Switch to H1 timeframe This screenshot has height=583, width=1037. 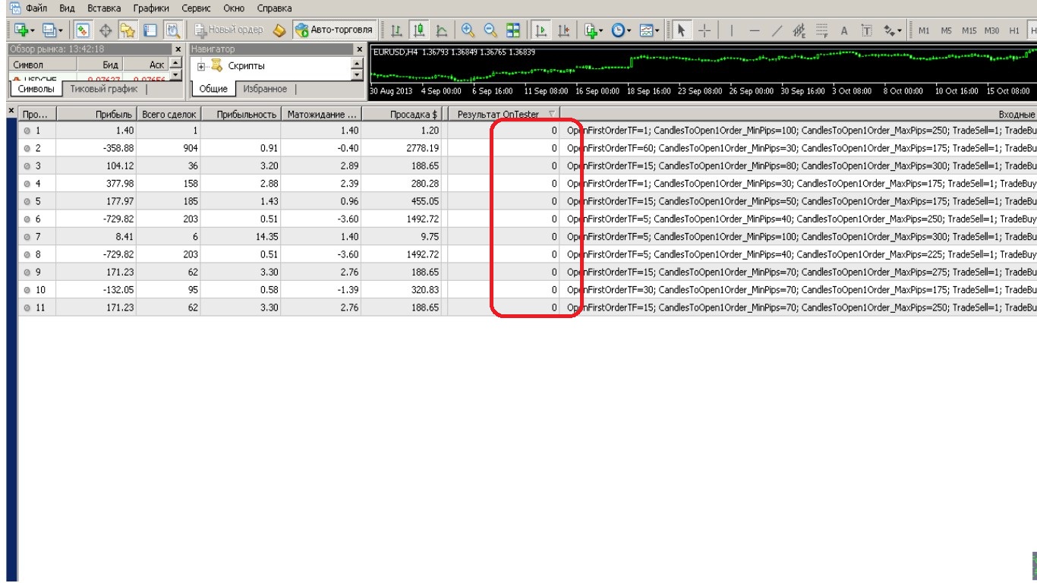click(1014, 30)
